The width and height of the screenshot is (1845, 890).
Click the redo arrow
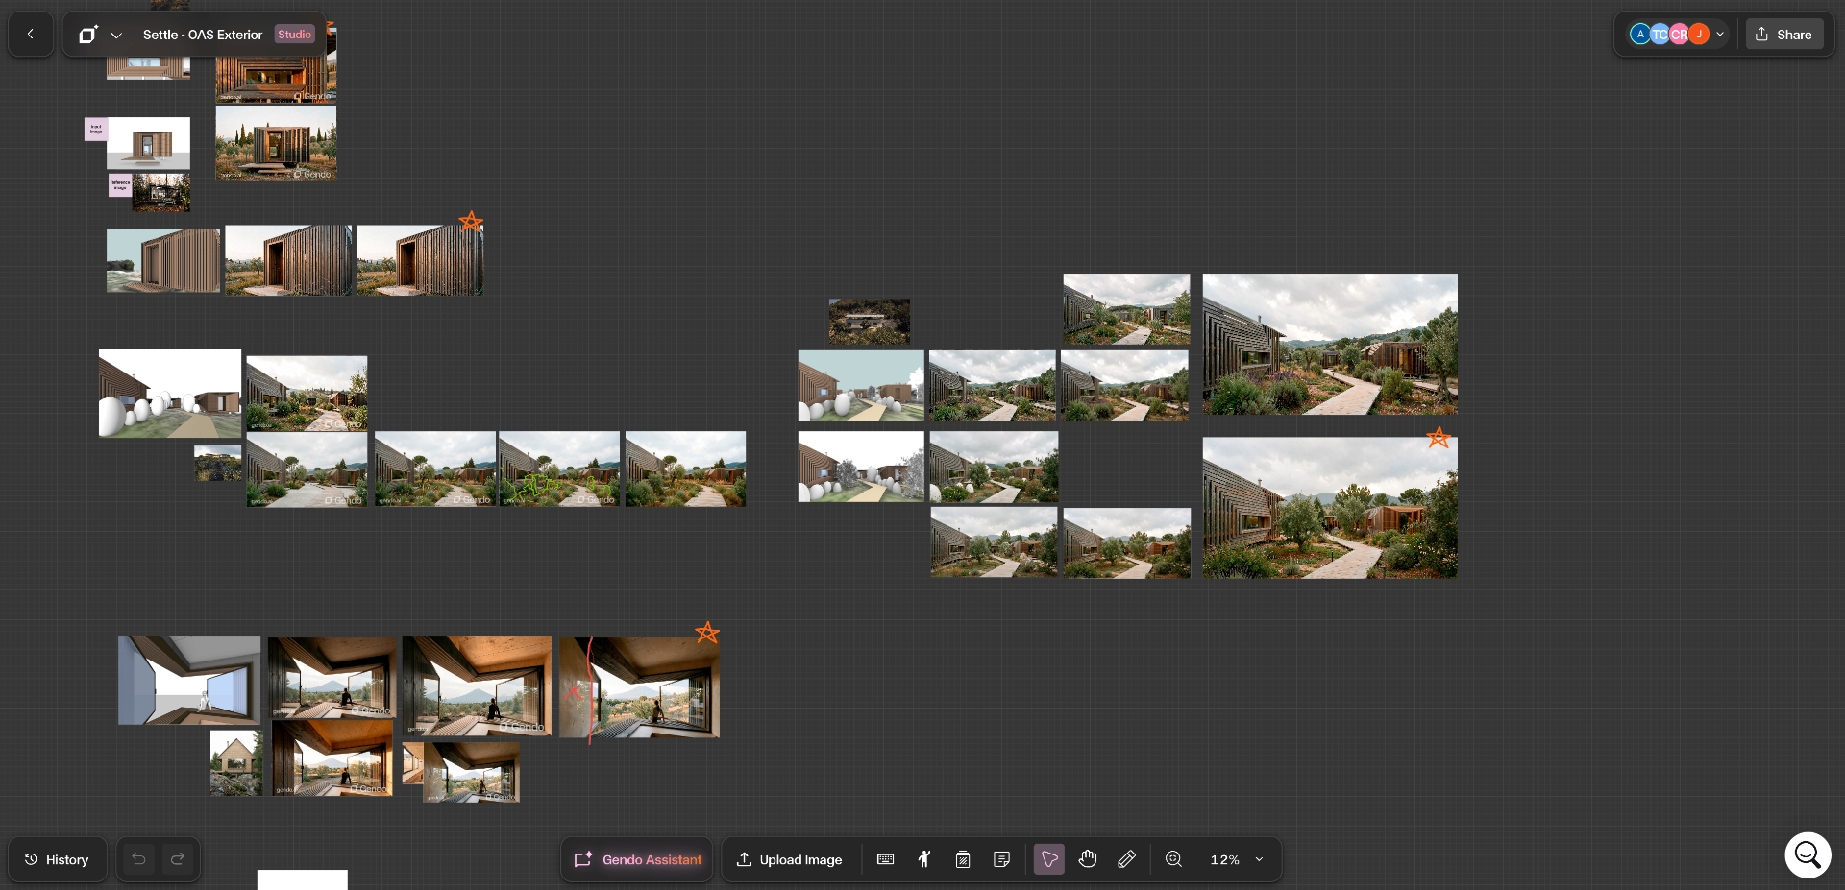tap(178, 859)
